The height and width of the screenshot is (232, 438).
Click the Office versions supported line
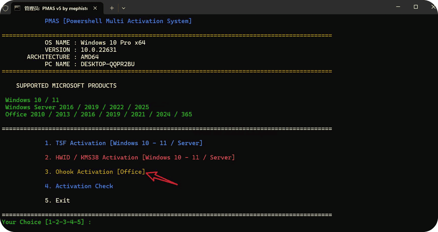[99, 114]
